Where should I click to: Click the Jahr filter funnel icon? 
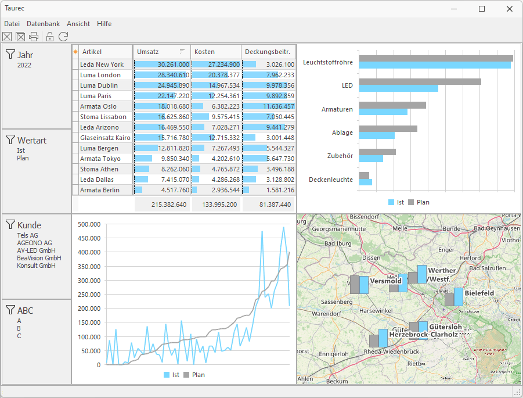click(10, 55)
